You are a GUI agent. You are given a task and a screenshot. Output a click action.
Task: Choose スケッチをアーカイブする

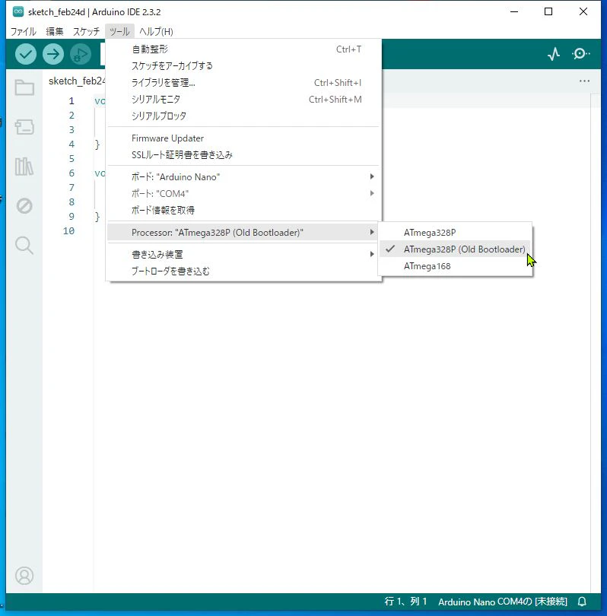click(243, 65)
